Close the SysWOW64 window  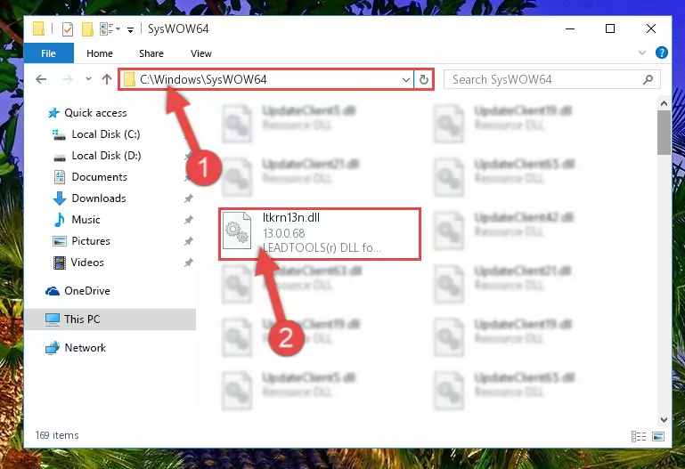651,28
